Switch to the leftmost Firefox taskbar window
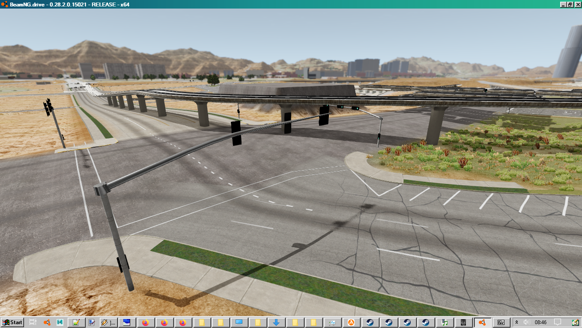The width and height of the screenshot is (582, 328). click(x=146, y=322)
